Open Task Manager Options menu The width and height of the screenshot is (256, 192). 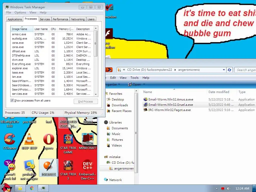pos(20,12)
